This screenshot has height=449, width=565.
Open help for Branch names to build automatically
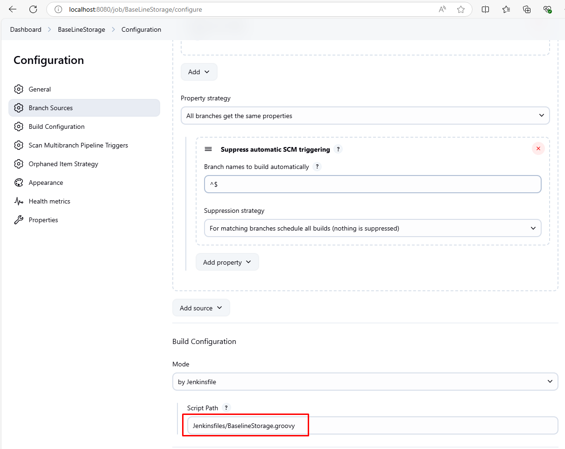point(317,167)
